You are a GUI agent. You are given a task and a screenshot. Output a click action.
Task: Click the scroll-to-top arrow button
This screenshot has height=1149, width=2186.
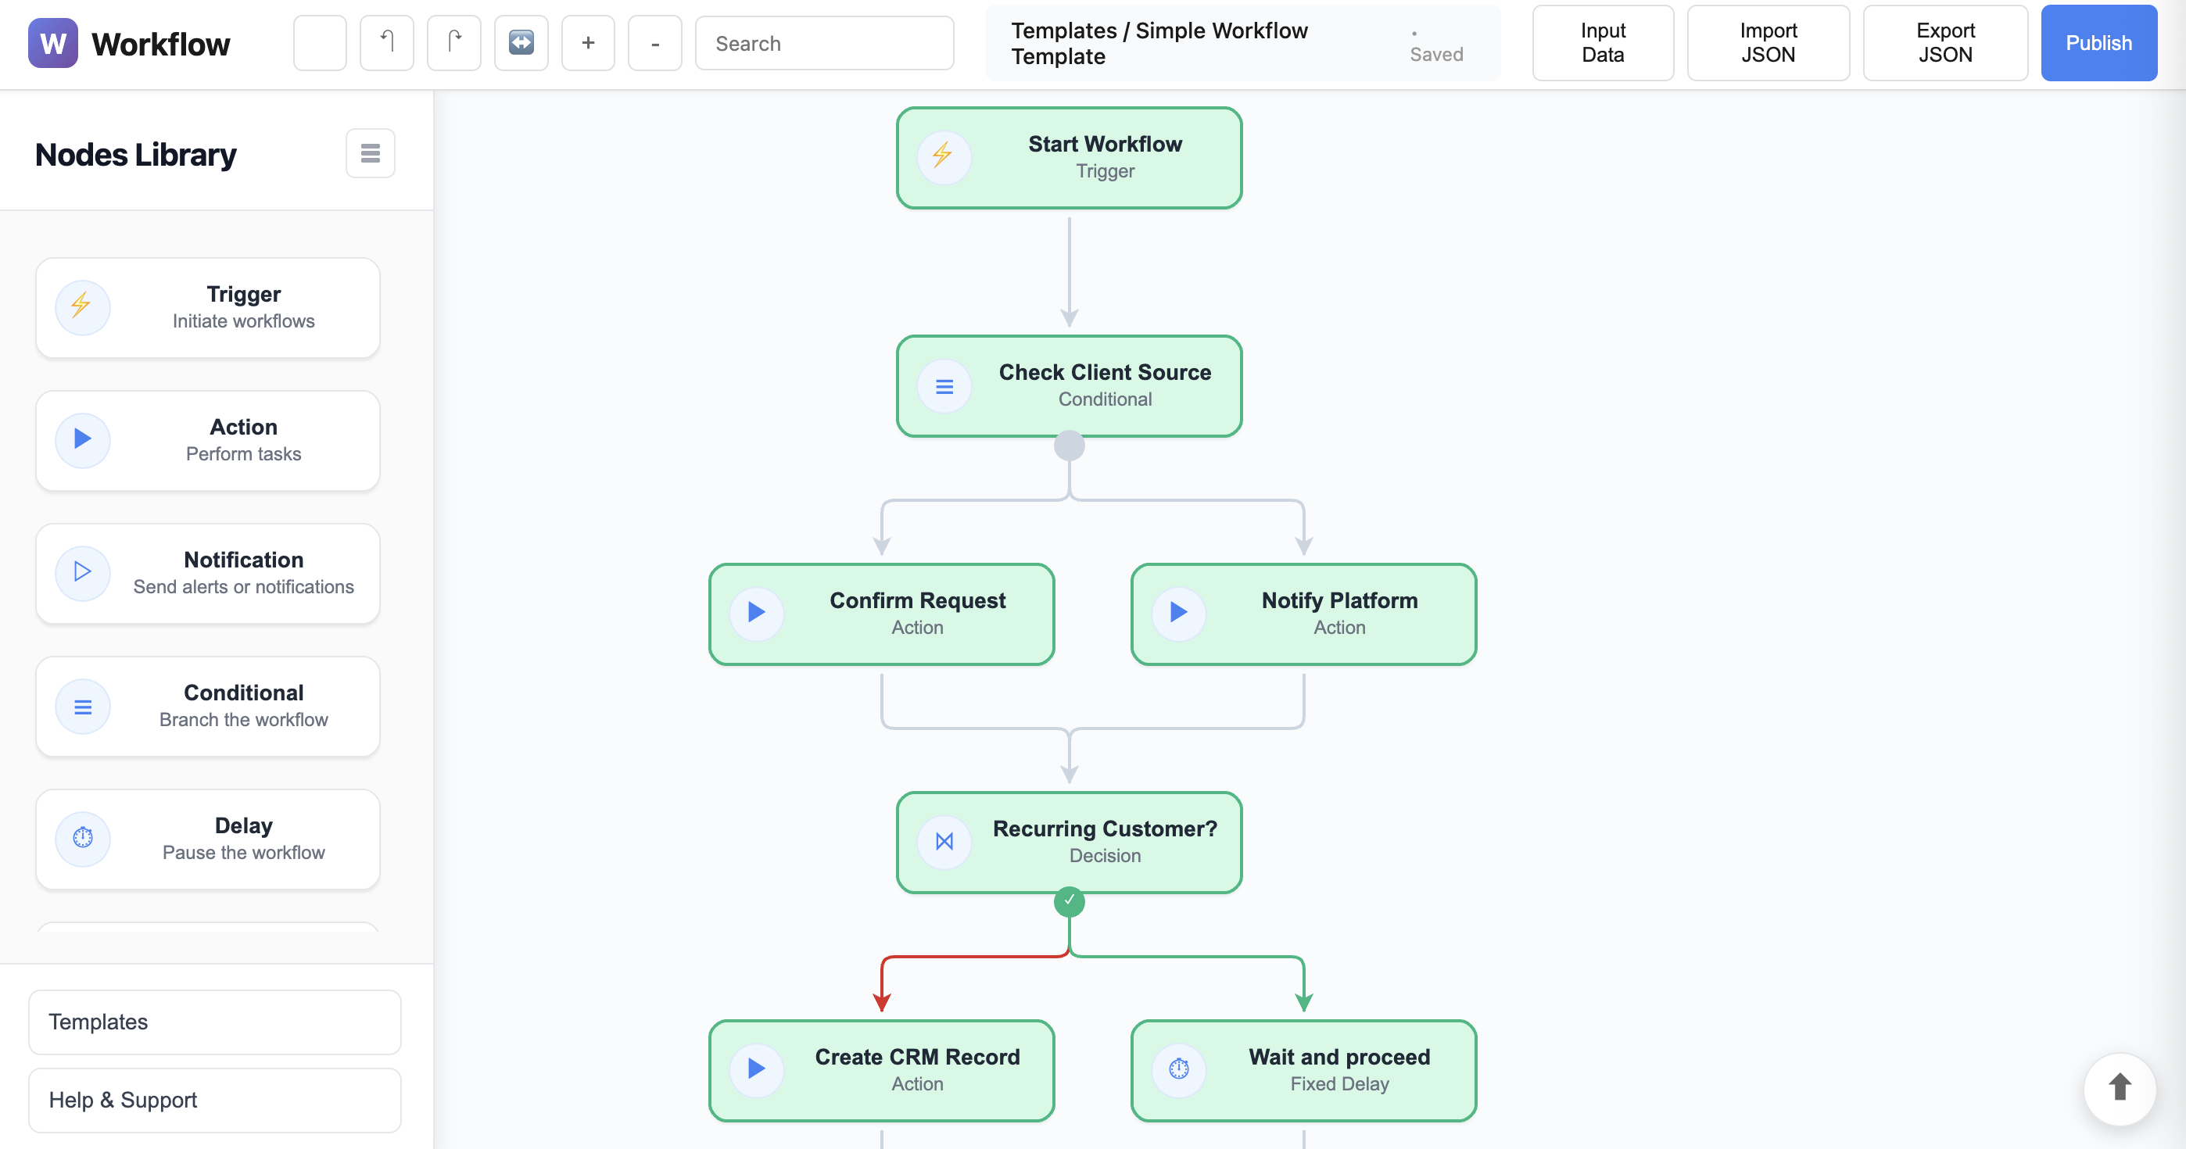point(2119,1087)
